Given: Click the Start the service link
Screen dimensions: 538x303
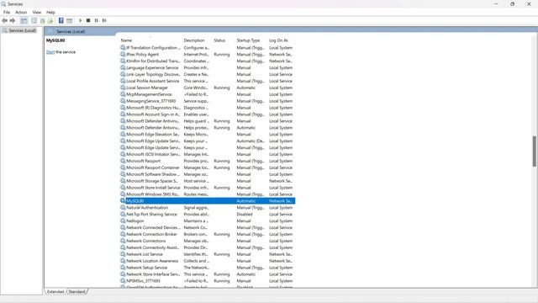Looking at the screenshot, I should pos(50,52).
